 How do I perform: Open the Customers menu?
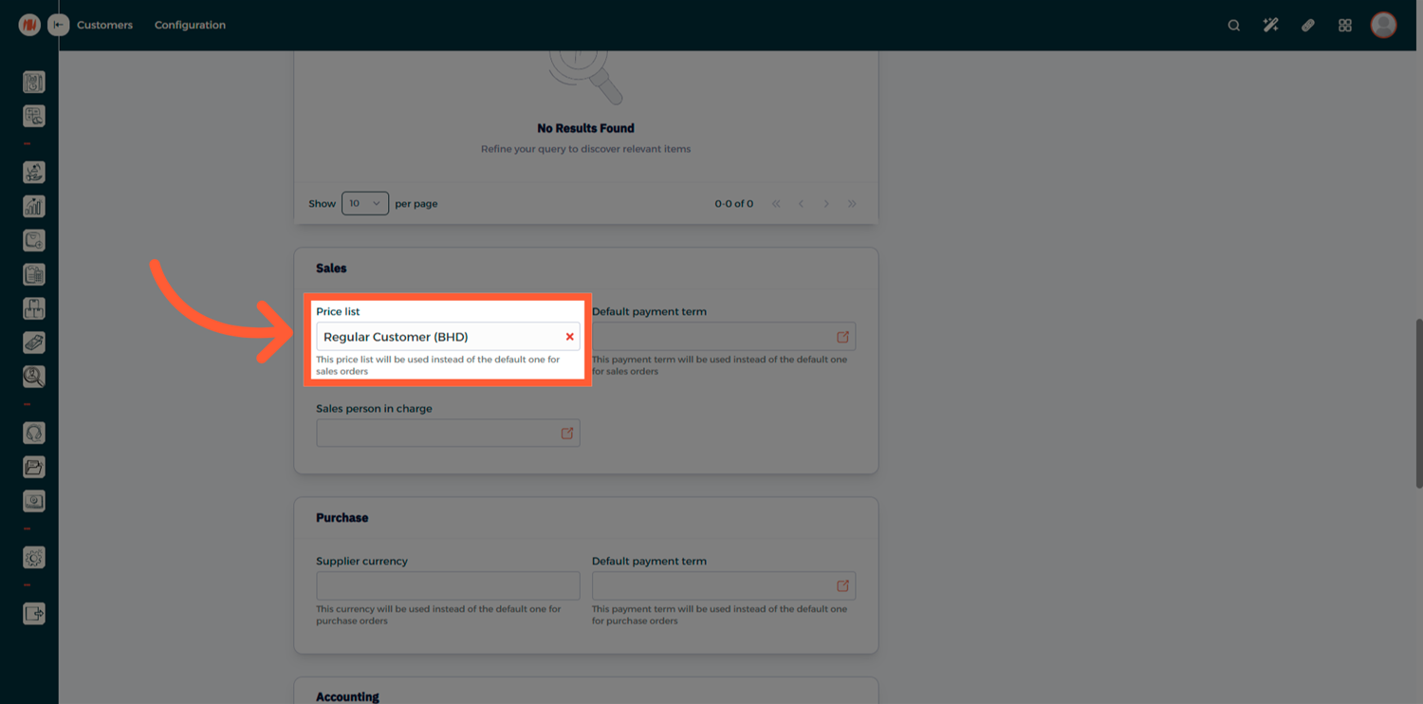[x=104, y=26]
